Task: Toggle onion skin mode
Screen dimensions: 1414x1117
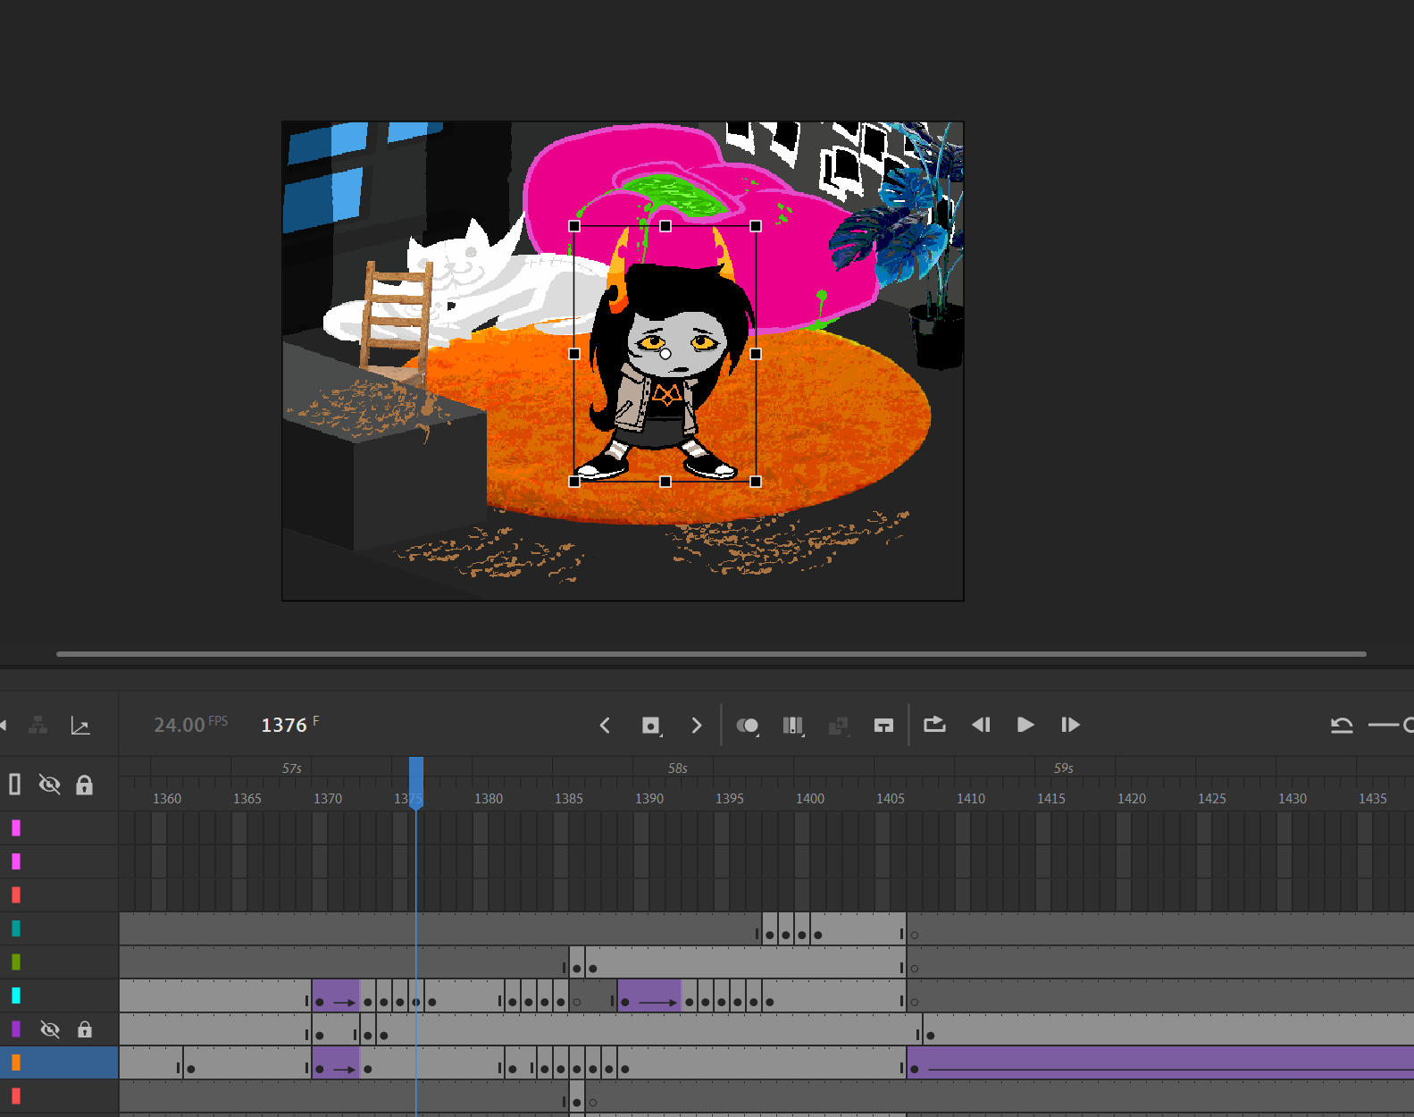Action: click(x=748, y=726)
